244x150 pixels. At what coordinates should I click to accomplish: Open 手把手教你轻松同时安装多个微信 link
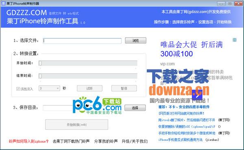tap(187, 133)
